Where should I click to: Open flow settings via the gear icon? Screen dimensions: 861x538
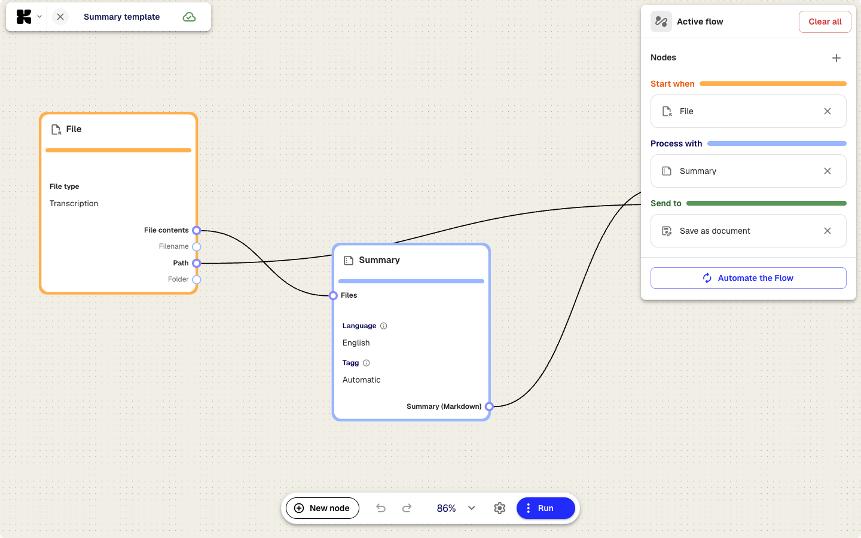[500, 508]
